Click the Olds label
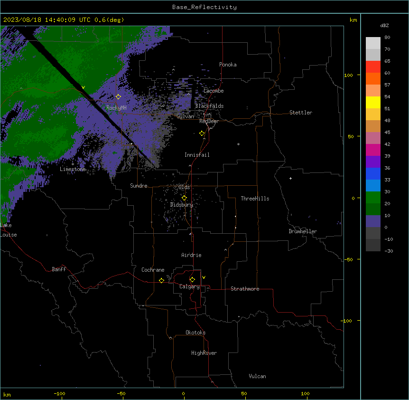The width and height of the screenshot is (409, 400). coord(184,187)
